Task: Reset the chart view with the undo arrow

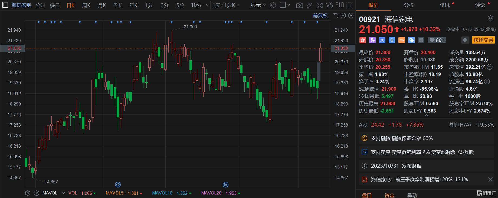Action: click(x=336, y=16)
